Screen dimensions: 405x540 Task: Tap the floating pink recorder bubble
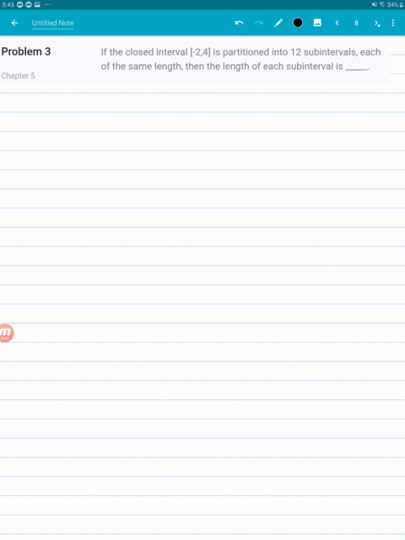point(6,333)
